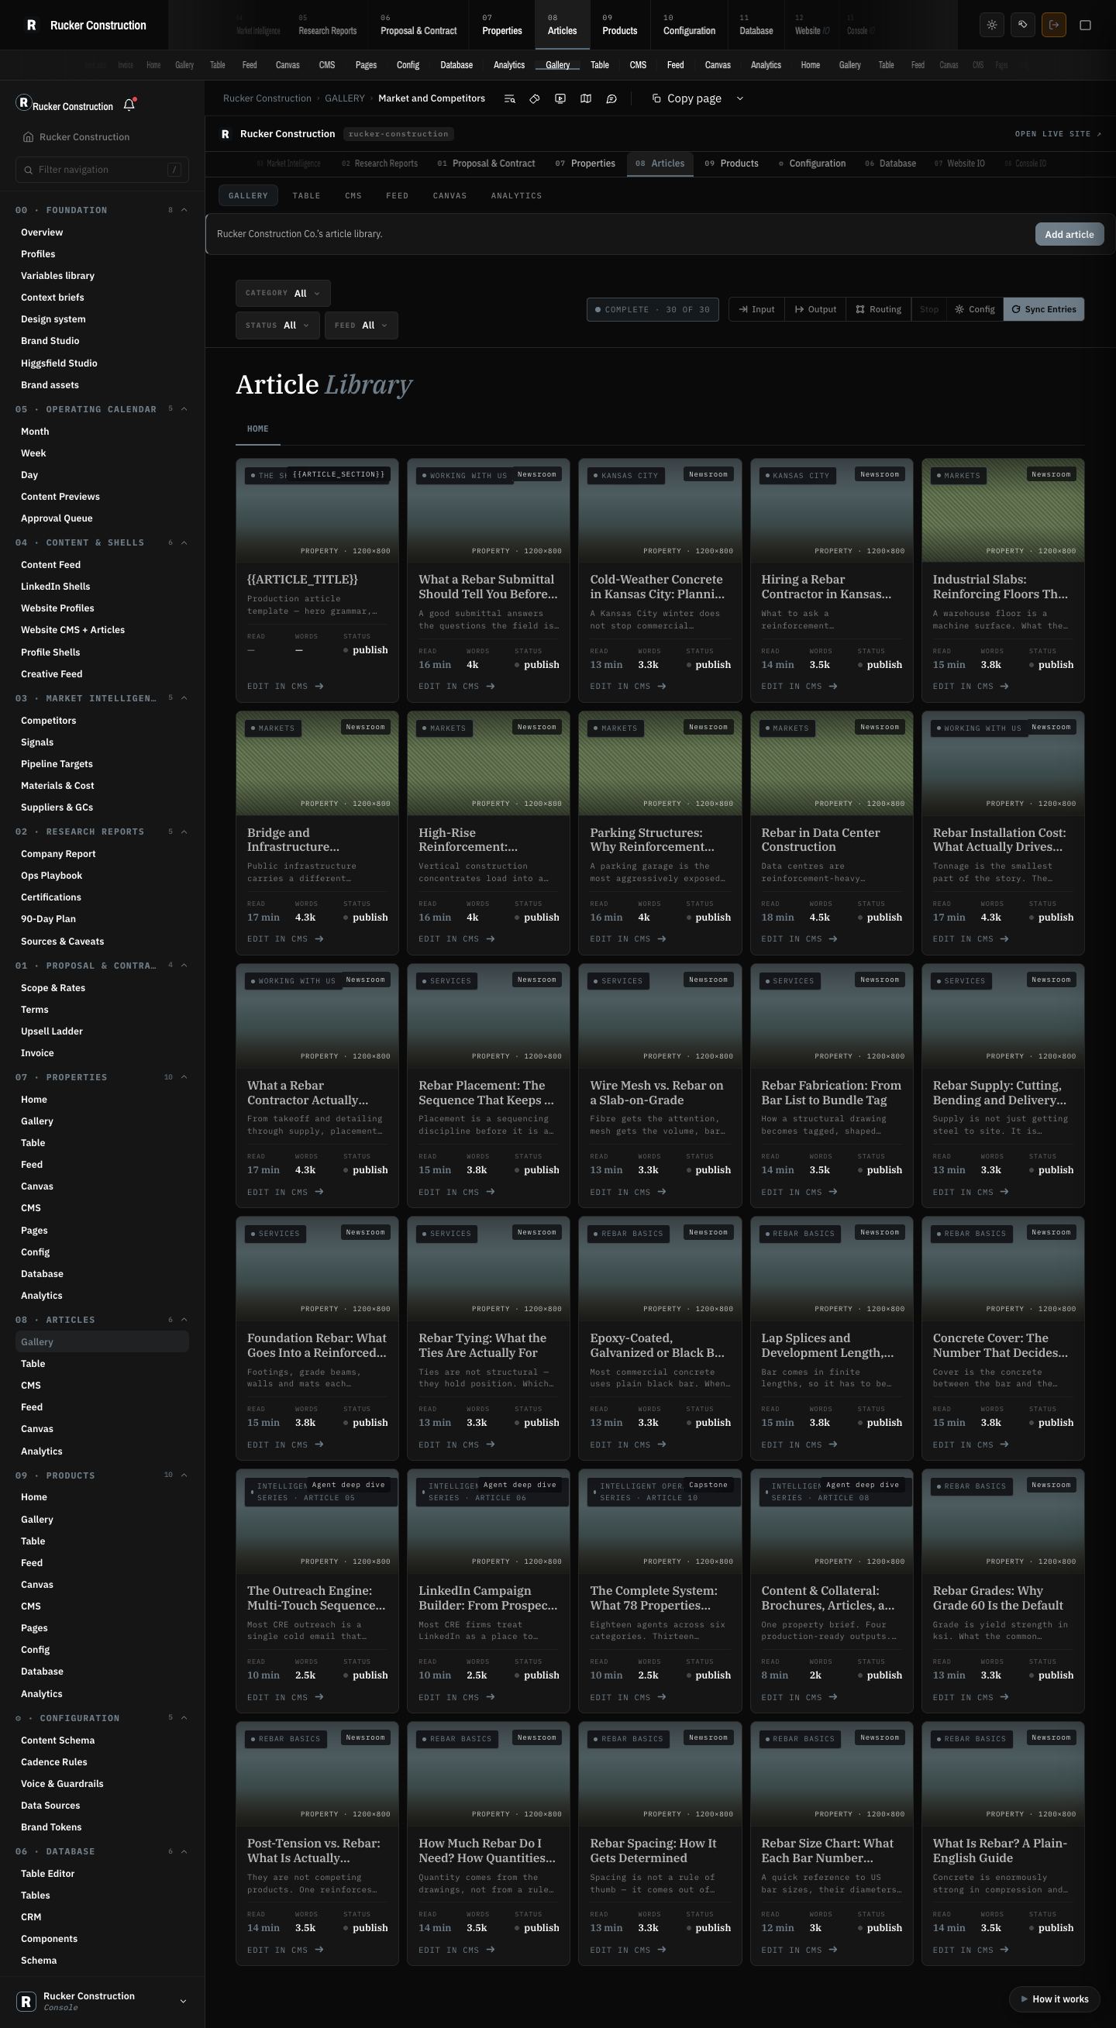Image resolution: width=1116 pixels, height=2028 pixels.
Task: Select the Analytics view tab
Action: coord(516,195)
